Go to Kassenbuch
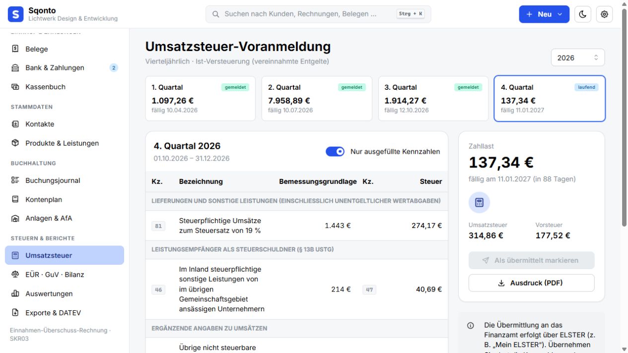This screenshot has height=353, width=628. pos(65,87)
